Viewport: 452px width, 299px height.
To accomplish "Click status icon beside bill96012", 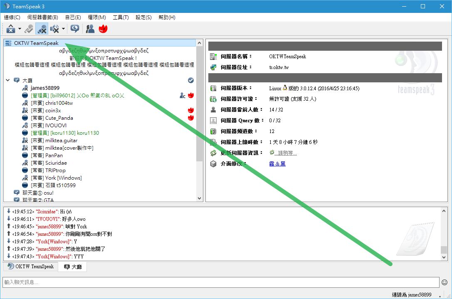I will pos(25,95).
